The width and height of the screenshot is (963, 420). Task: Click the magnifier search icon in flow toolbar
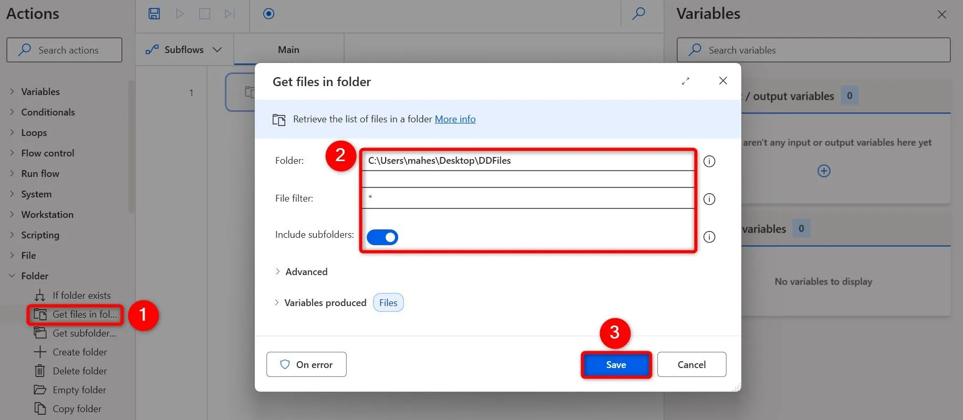click(638, 14)
